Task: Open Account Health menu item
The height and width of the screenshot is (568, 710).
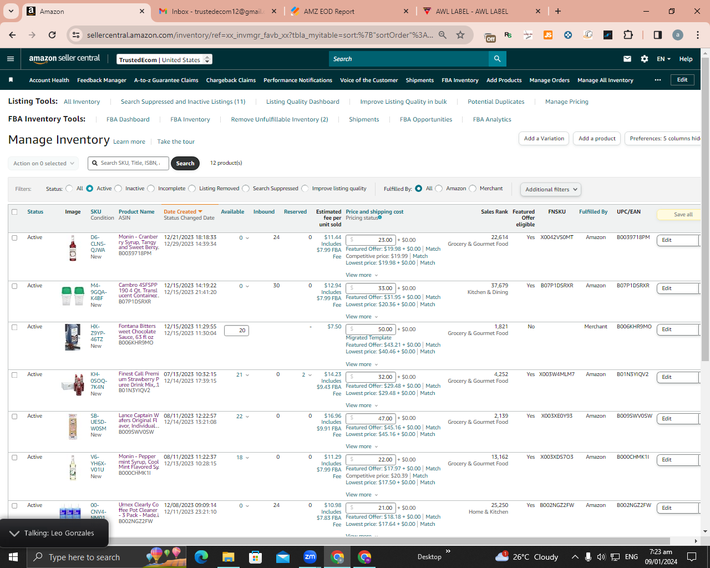Action: pos(49,80)
